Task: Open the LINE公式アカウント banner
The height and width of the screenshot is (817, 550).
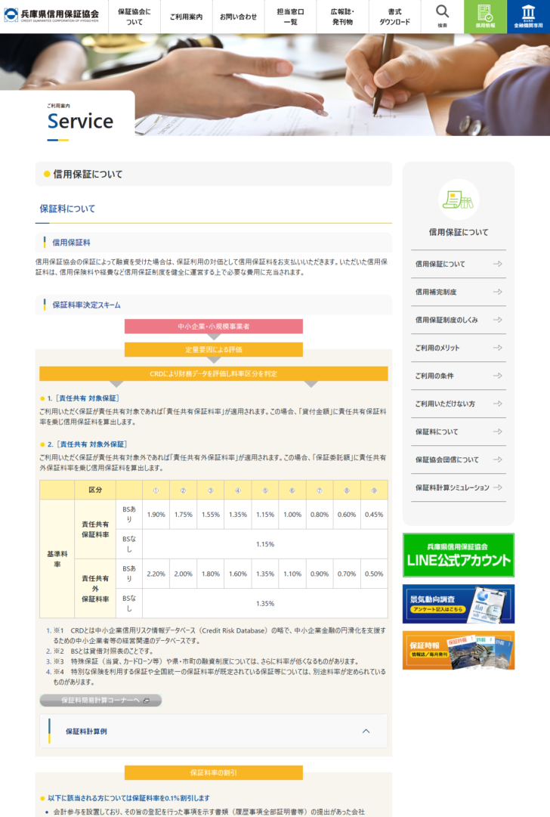Action: tap(459, 555)
